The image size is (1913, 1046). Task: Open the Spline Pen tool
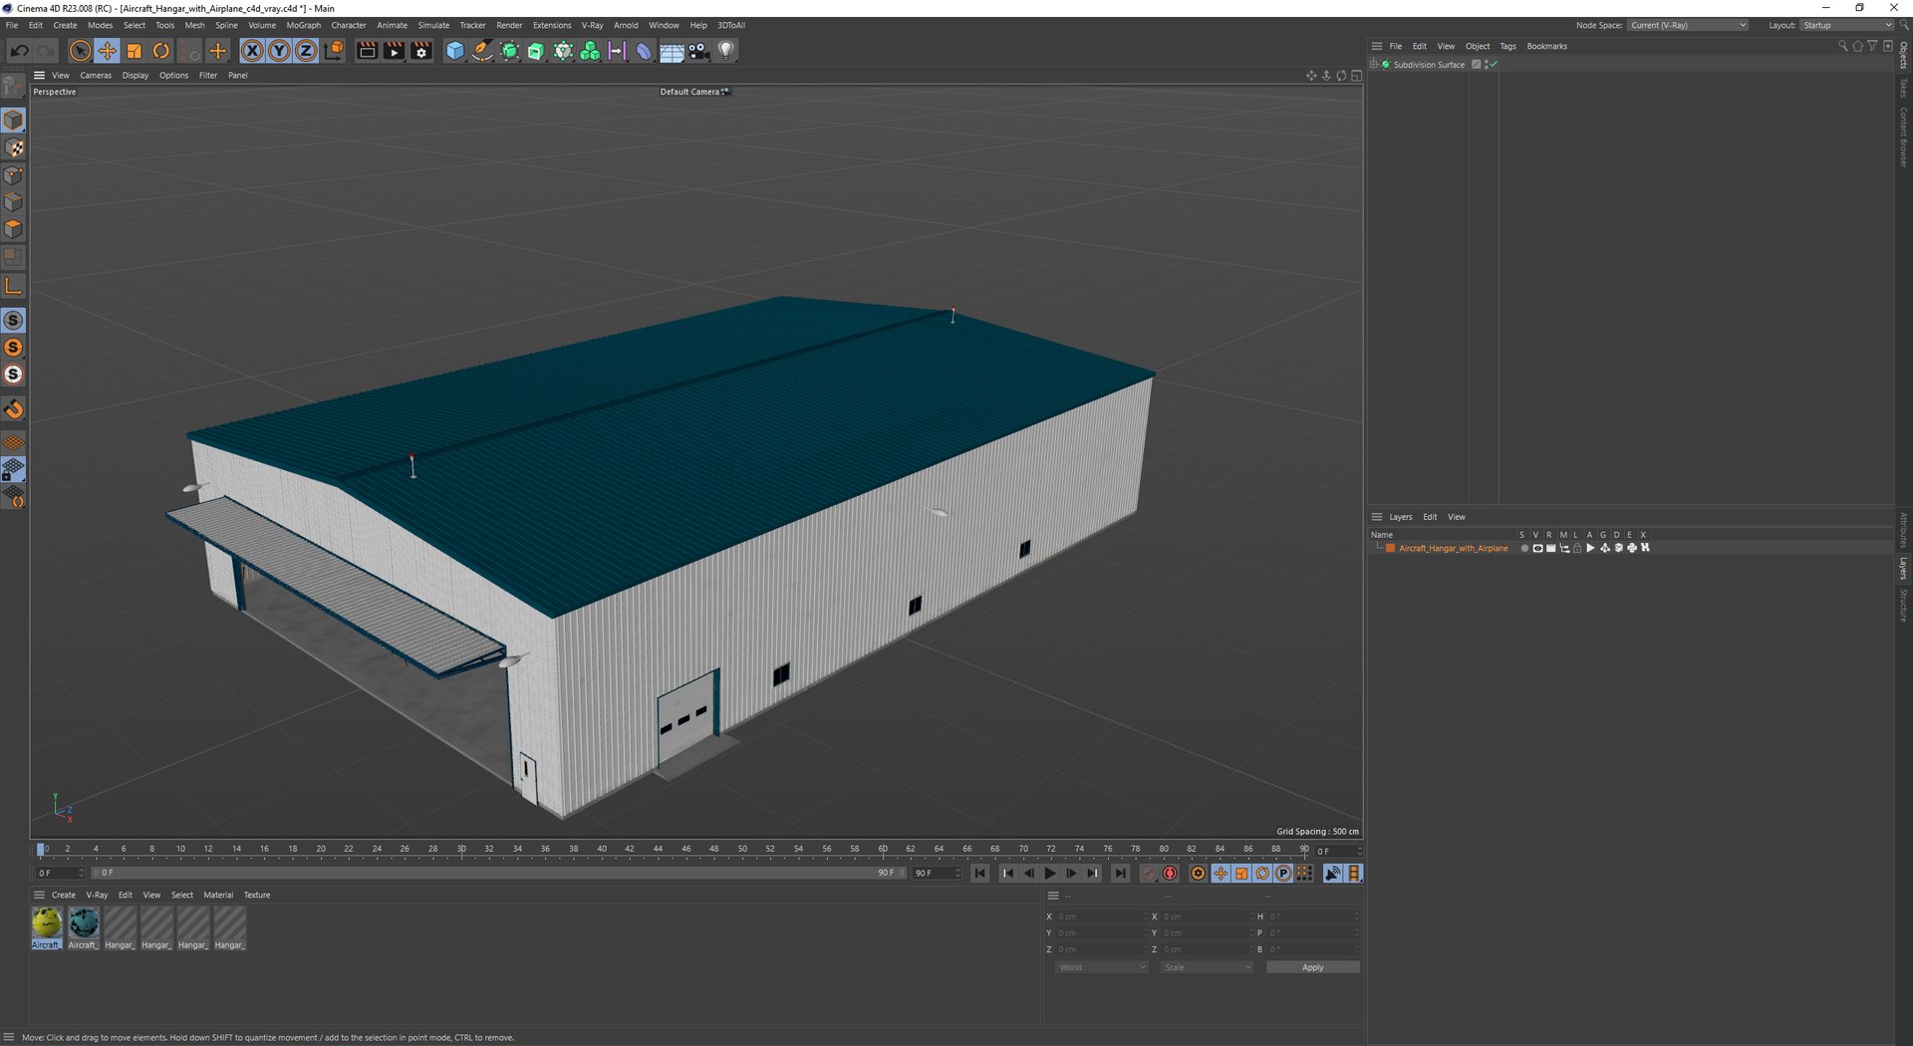[482, 51]
